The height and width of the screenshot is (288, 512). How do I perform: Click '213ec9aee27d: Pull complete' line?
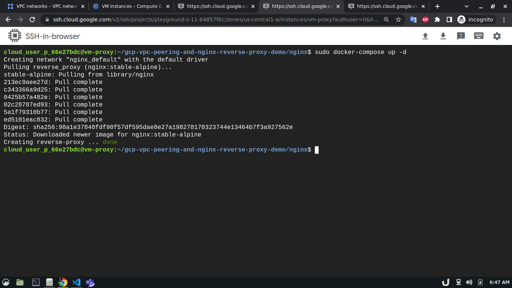click(53, 82)
